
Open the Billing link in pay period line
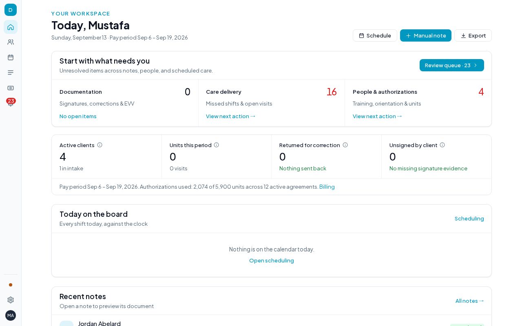pyautogui.click(x=327, y=187)
